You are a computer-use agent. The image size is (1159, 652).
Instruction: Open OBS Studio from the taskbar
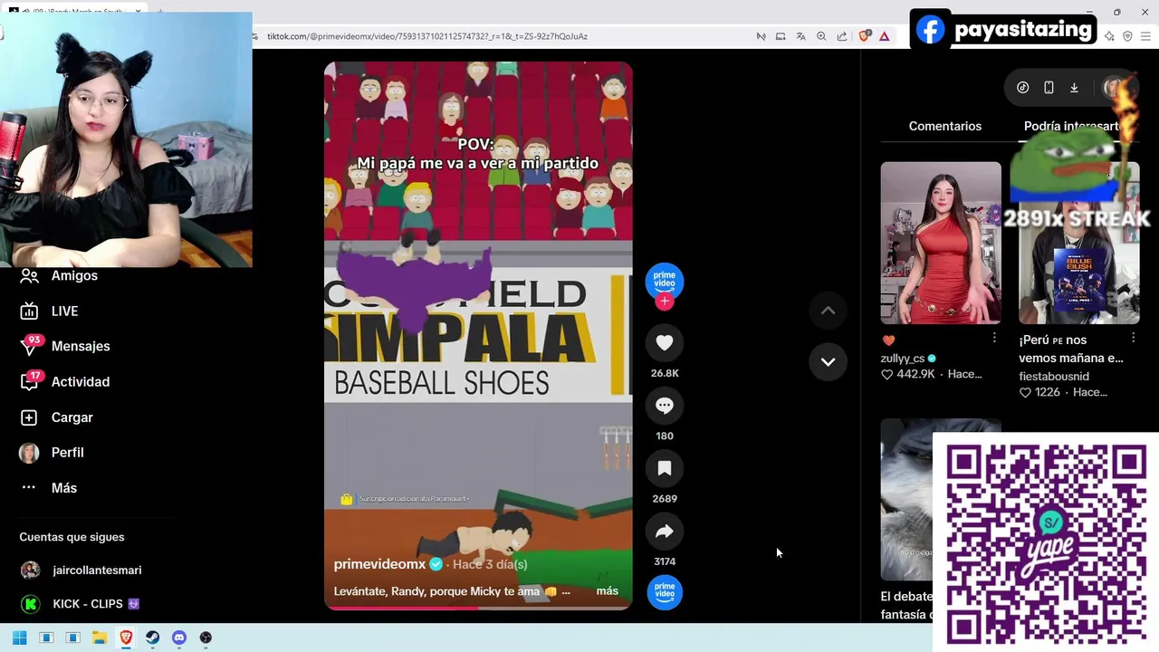coord(206,638)
